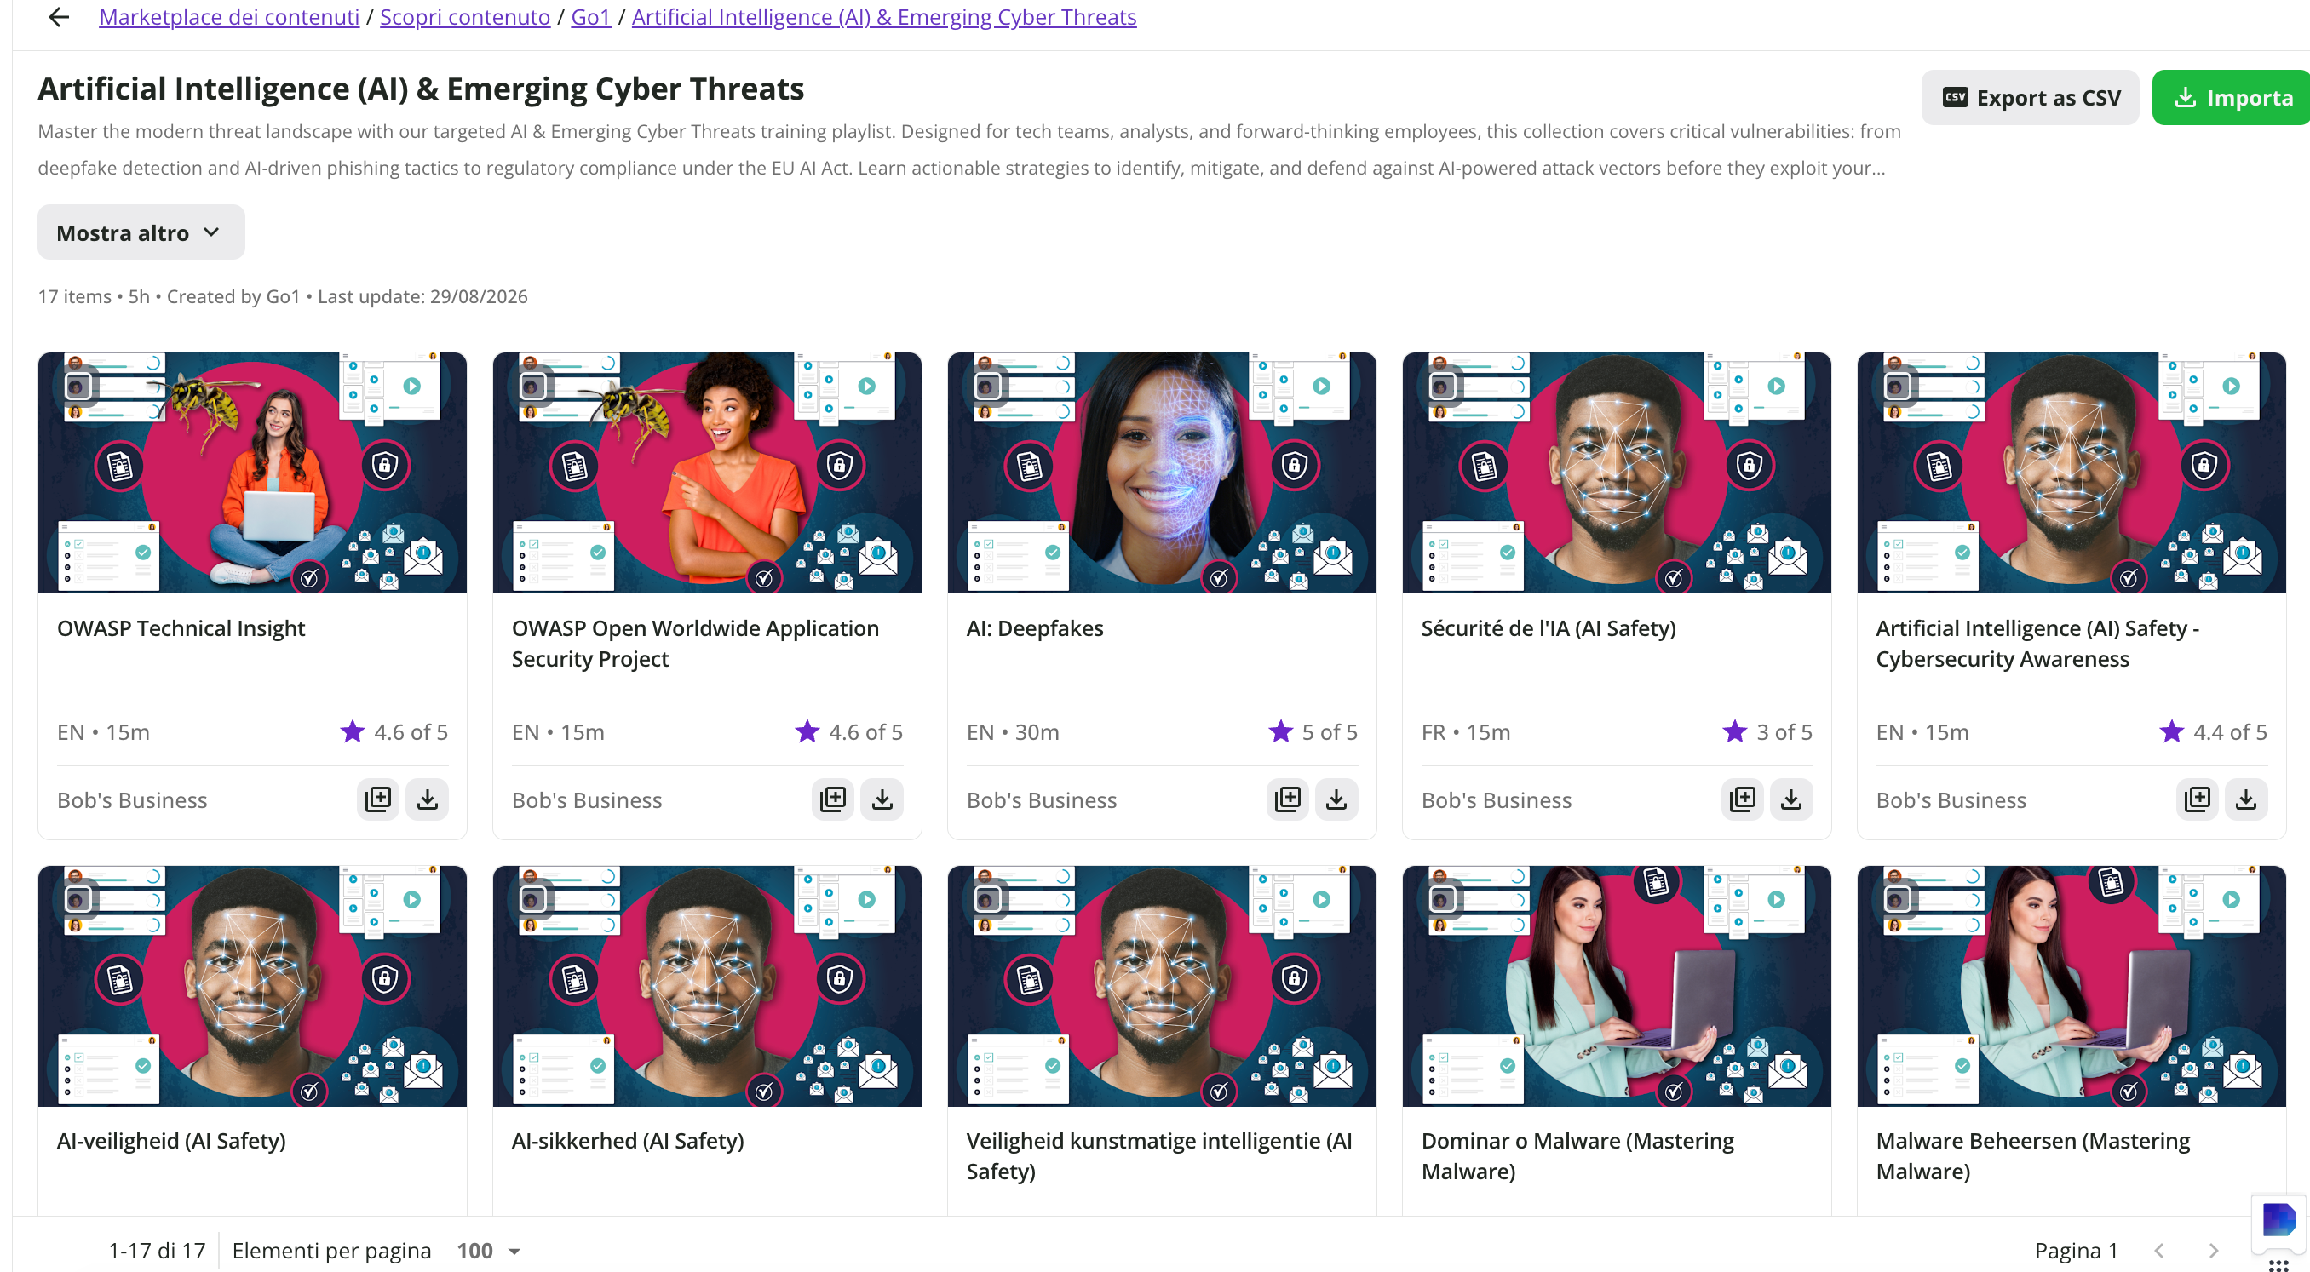The image size is (2310, 1272).
Task: Click the AI-sikkerhed (AI Safety) title
Action: tap(628, 1141)
